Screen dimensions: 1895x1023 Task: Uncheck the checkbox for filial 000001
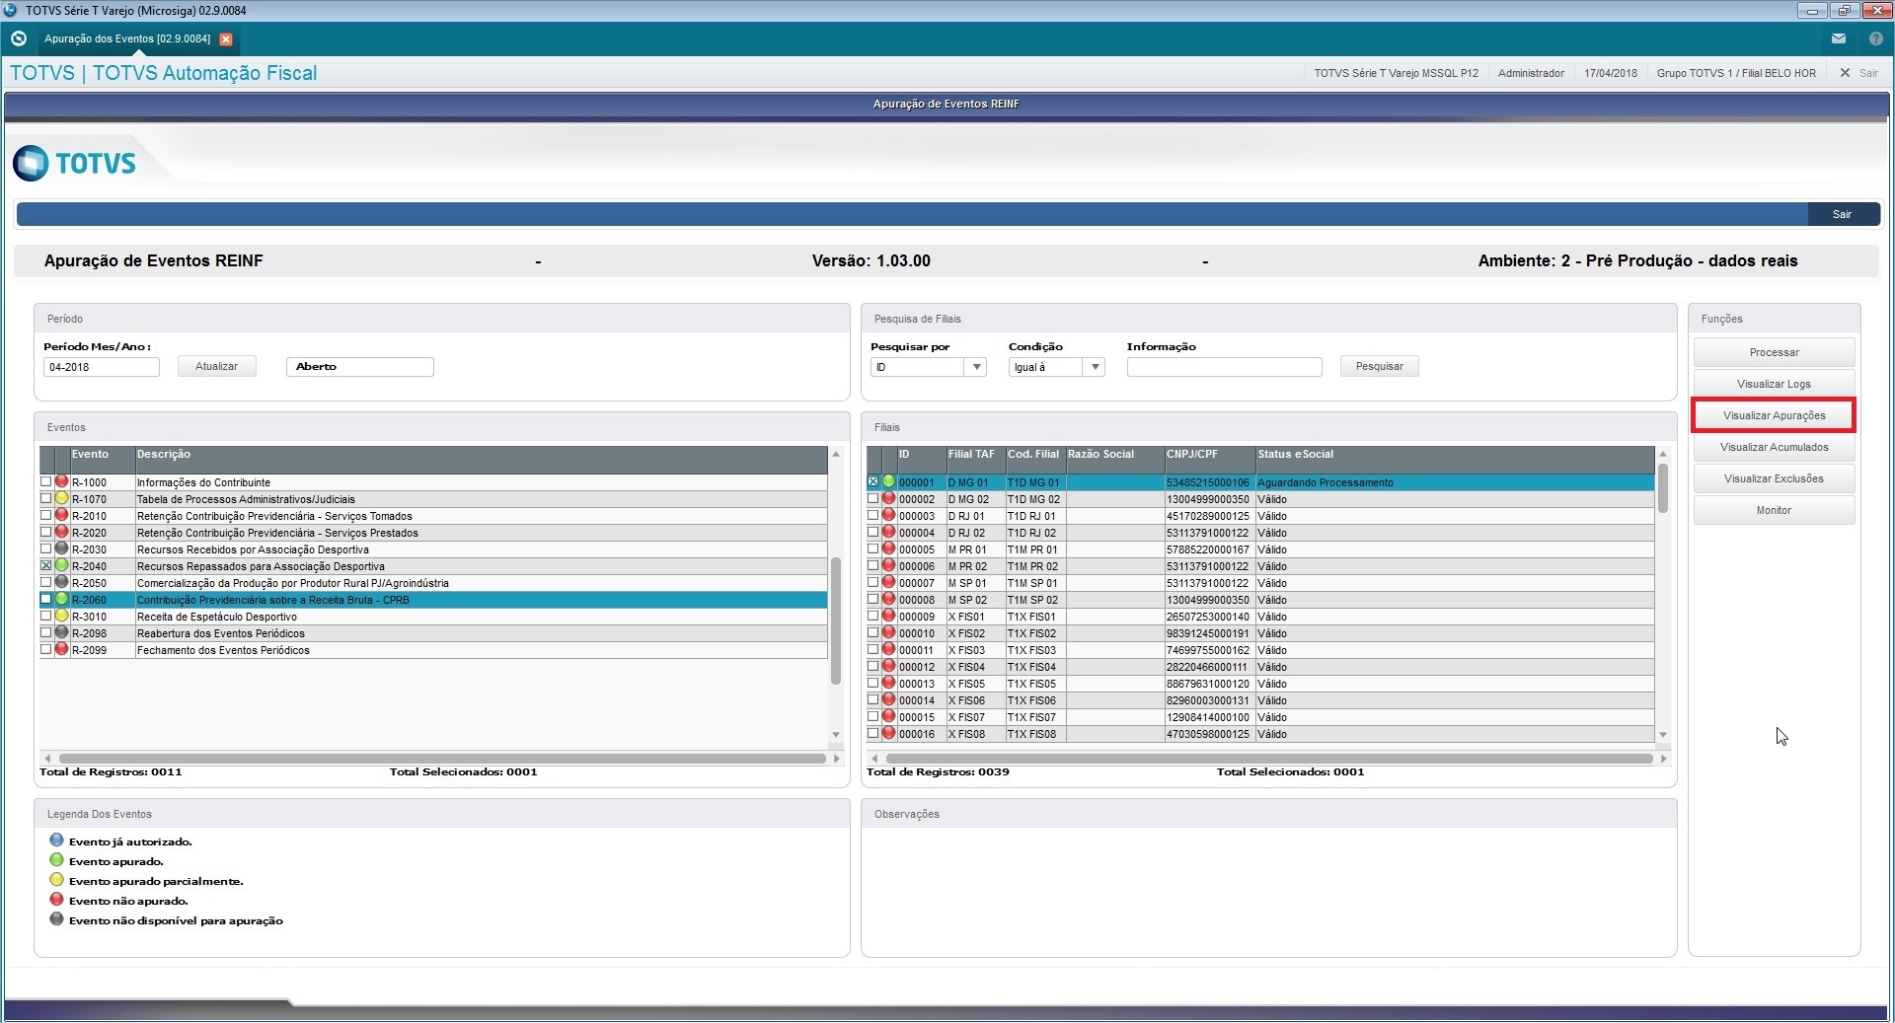(872, 481)
